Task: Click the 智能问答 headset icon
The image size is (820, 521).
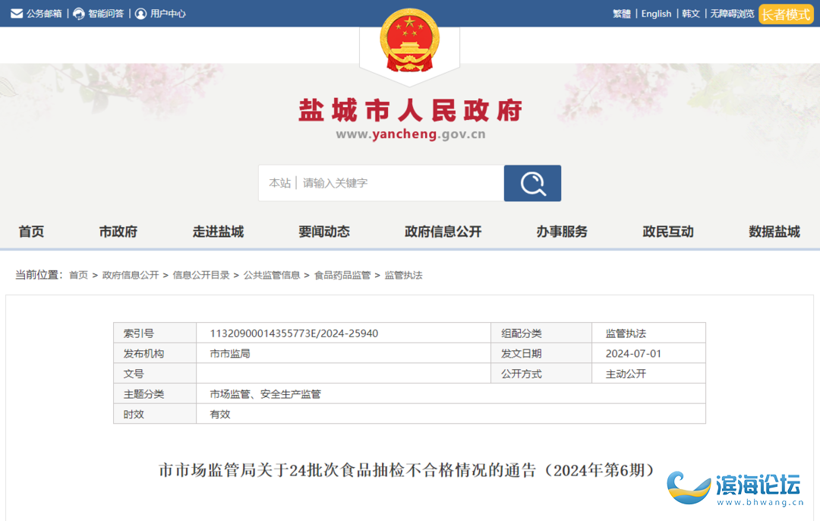Action: [x=79, y=14]
